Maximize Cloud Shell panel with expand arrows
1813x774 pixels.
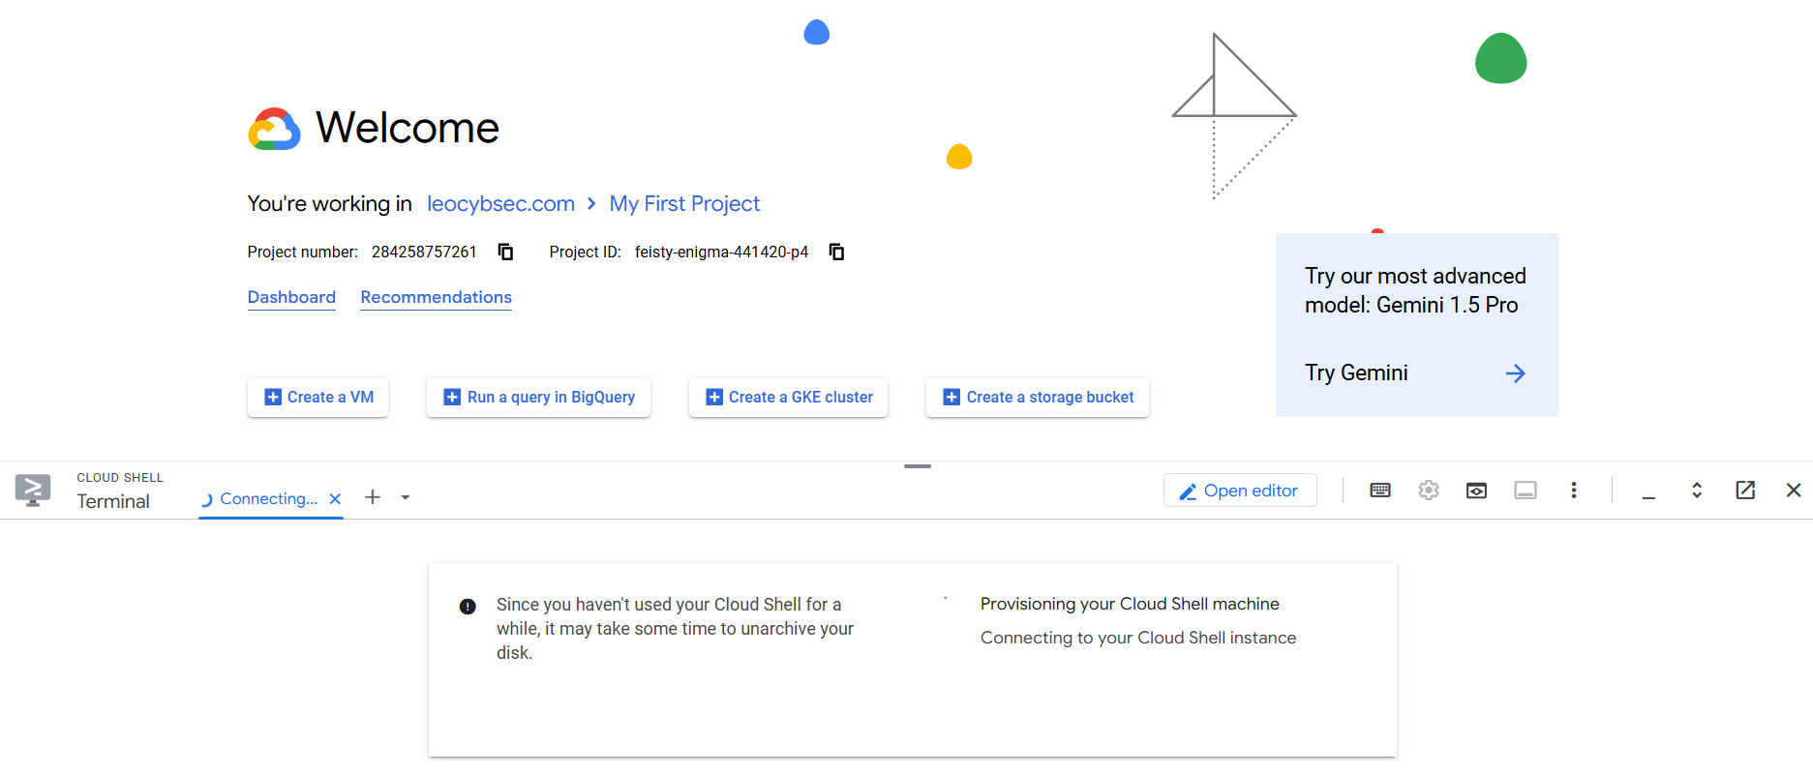(x=1697, y=491)
